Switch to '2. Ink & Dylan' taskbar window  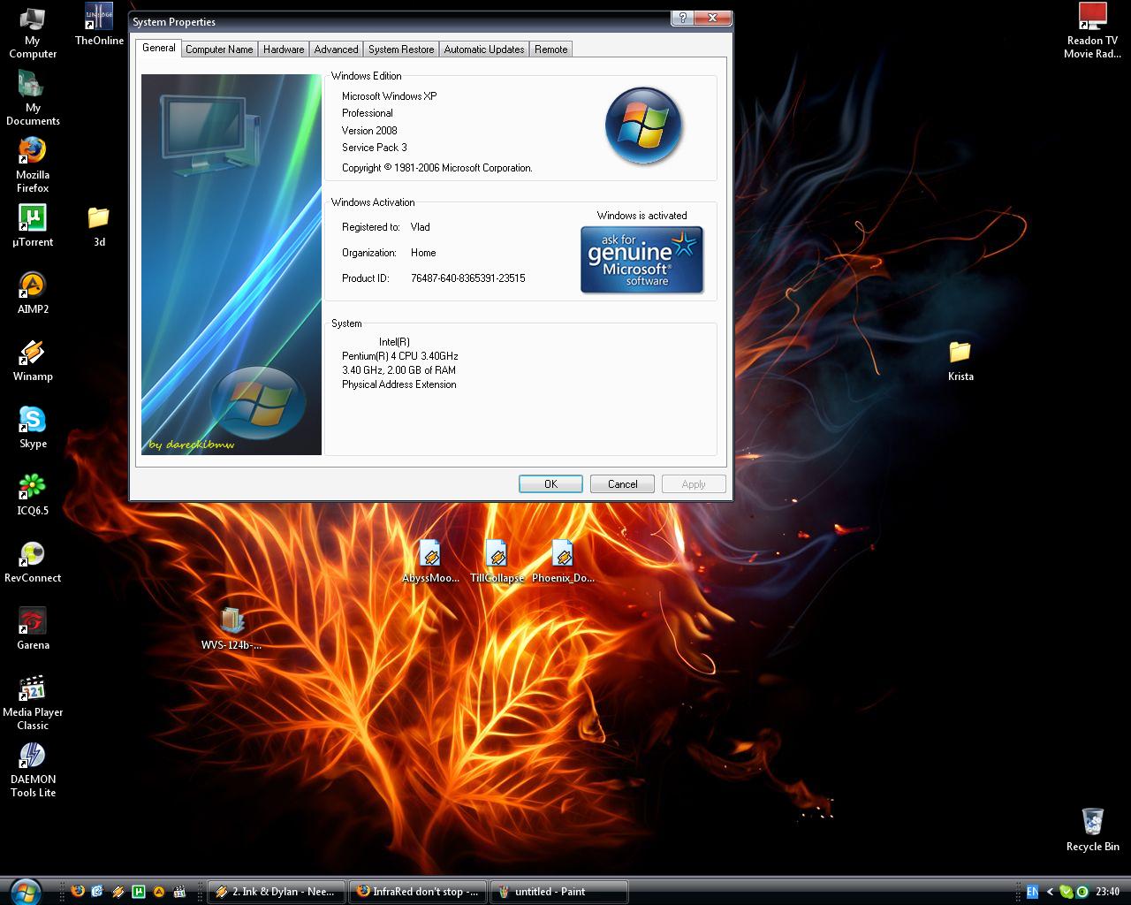click(x=277, y=891)
